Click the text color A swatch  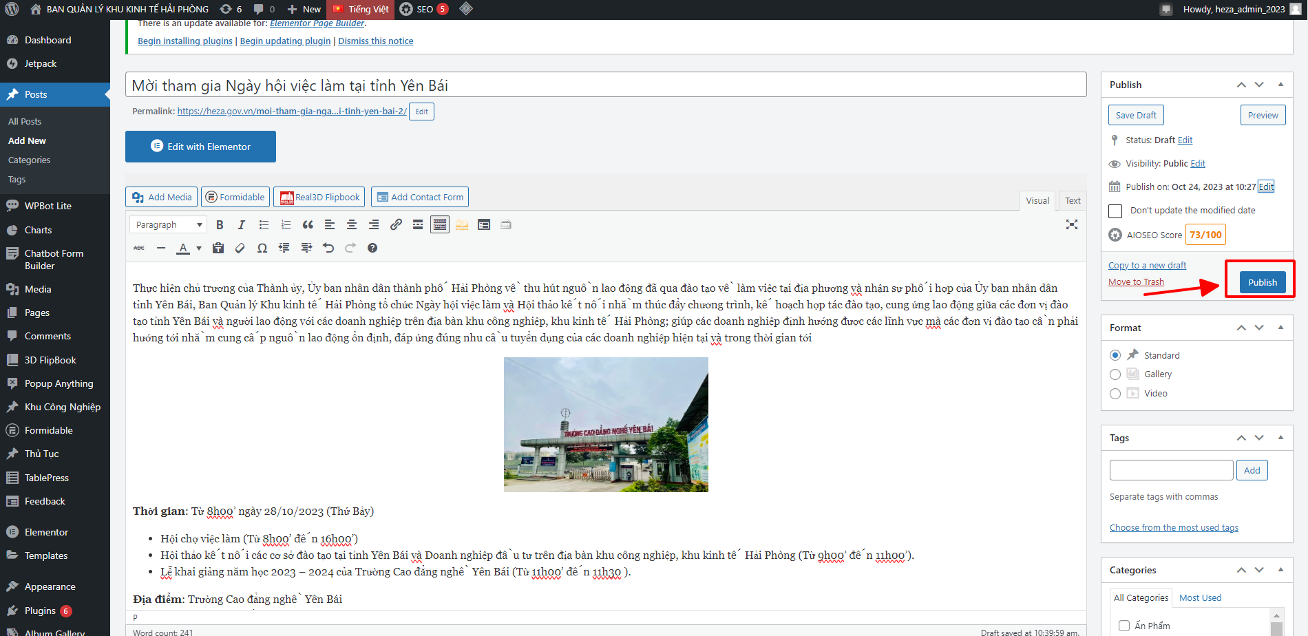pos(183,248)
